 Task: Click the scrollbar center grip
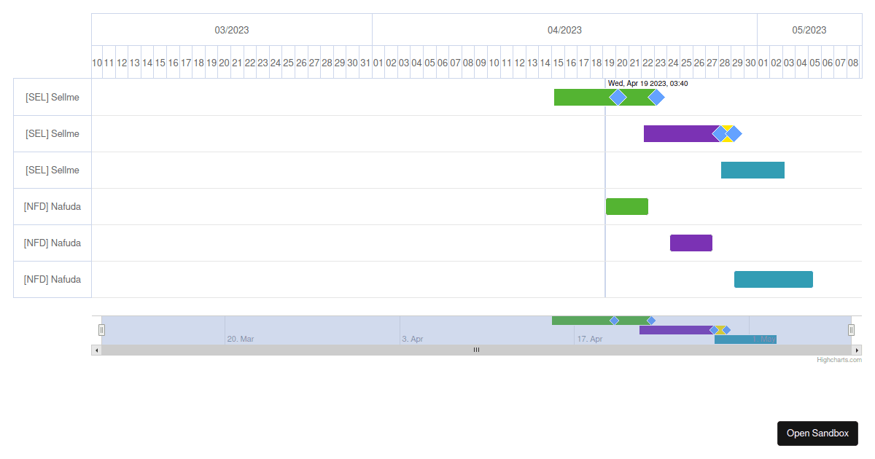pyautogui.click(x=476, y=350)
